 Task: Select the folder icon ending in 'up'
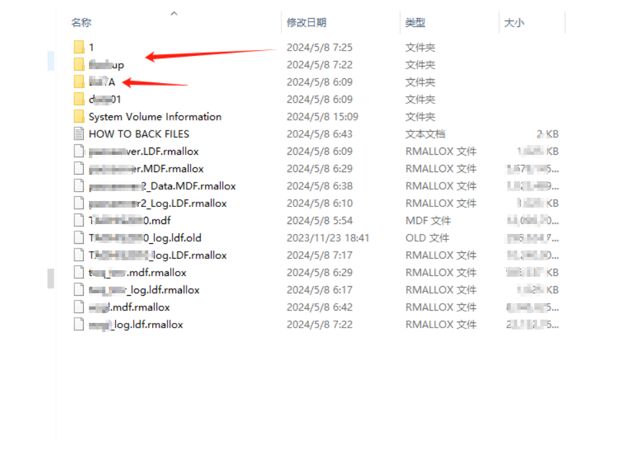click(79, 65)
